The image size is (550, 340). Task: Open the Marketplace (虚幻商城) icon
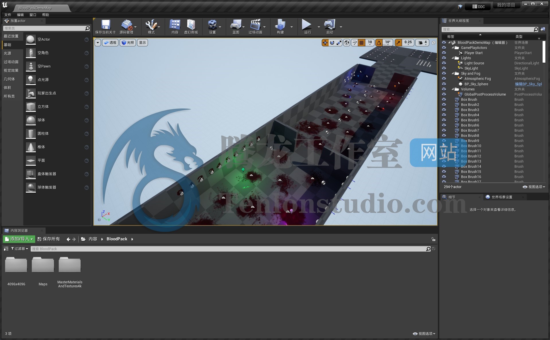[191, 25]
